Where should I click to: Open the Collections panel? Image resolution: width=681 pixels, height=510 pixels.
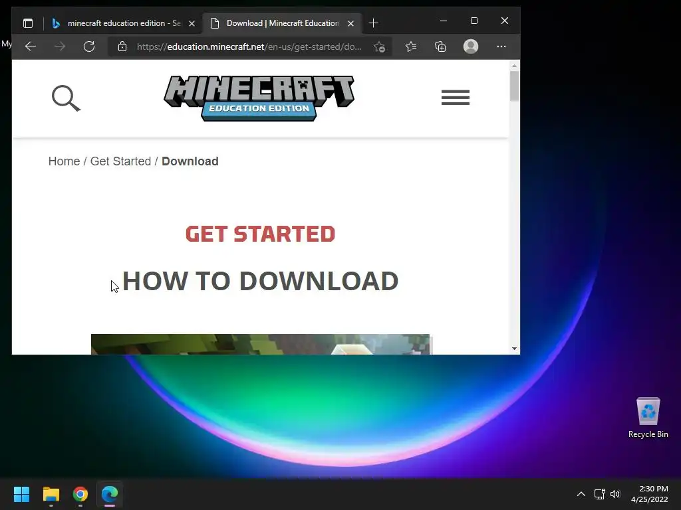(440, 46)
